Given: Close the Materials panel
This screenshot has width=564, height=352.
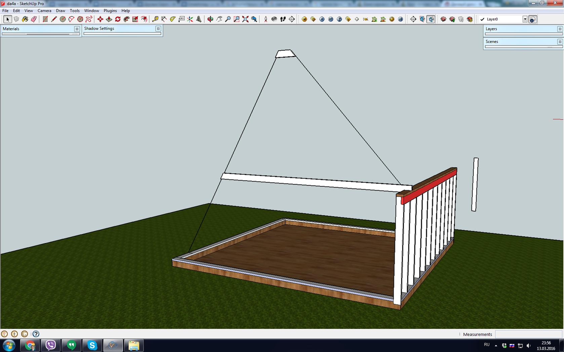Looking at the screenshot, I should click(x=77, y=29).
